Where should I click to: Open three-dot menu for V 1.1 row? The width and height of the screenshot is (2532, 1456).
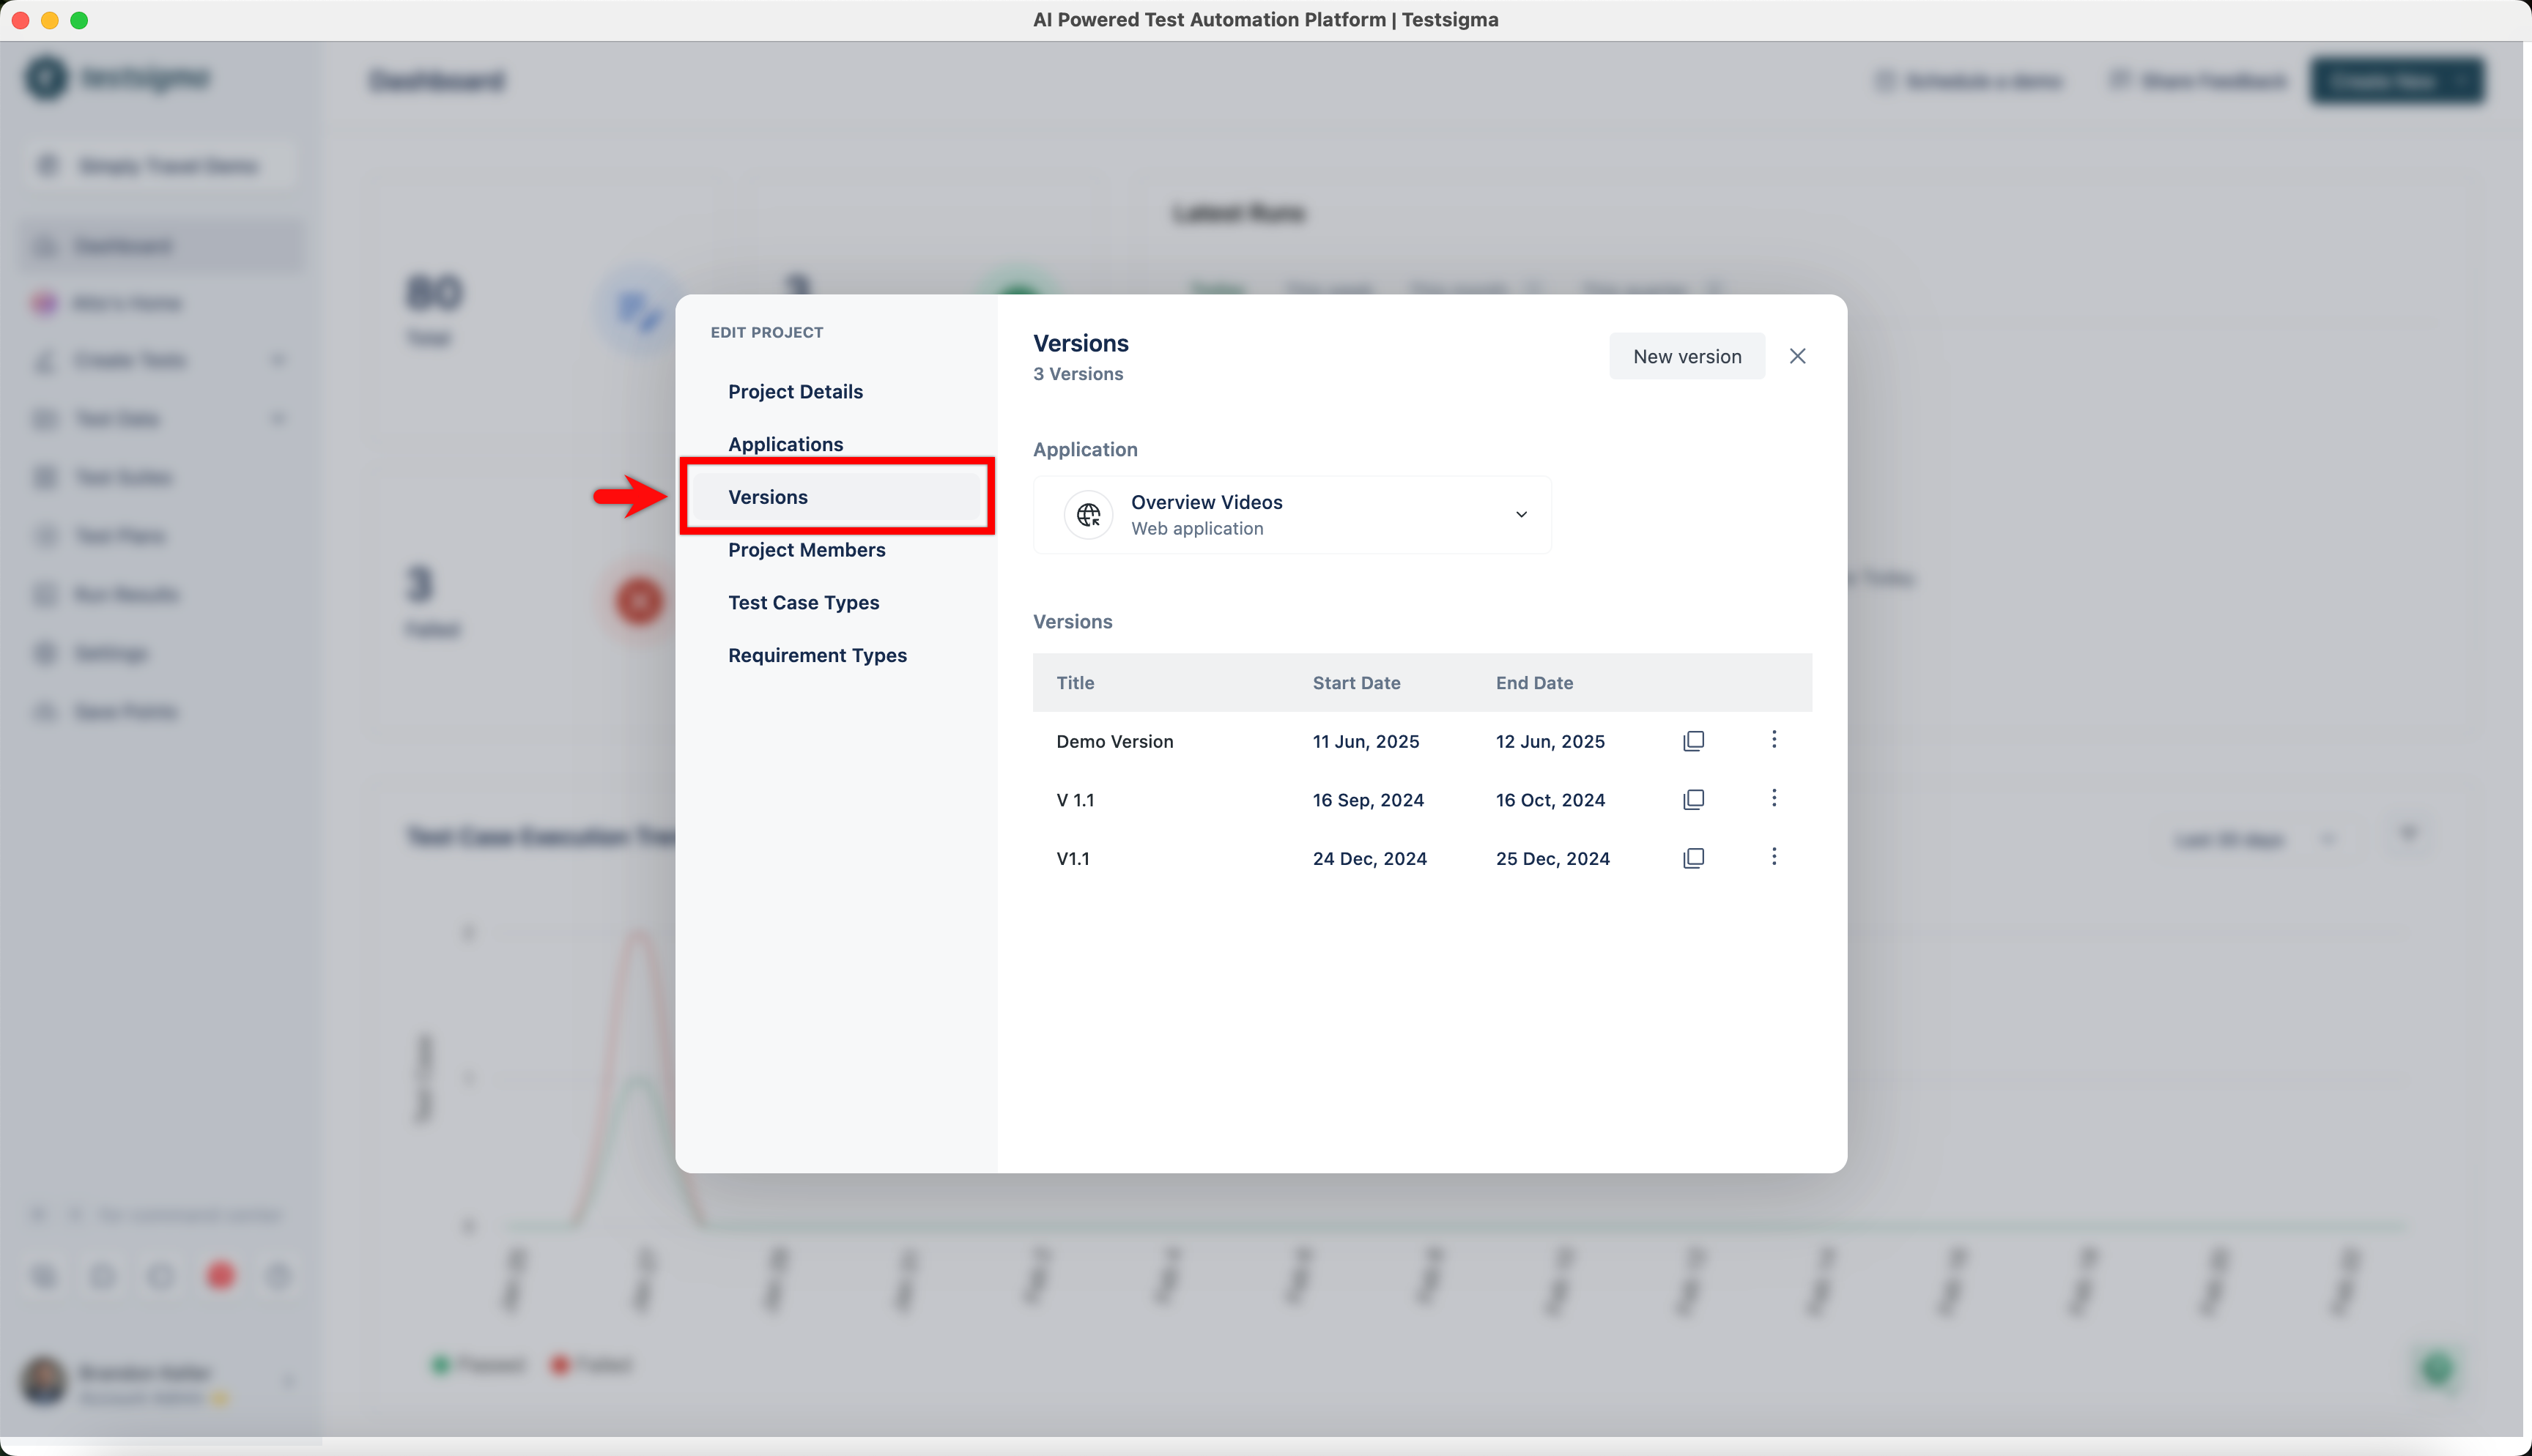(x=1774, y=798)
